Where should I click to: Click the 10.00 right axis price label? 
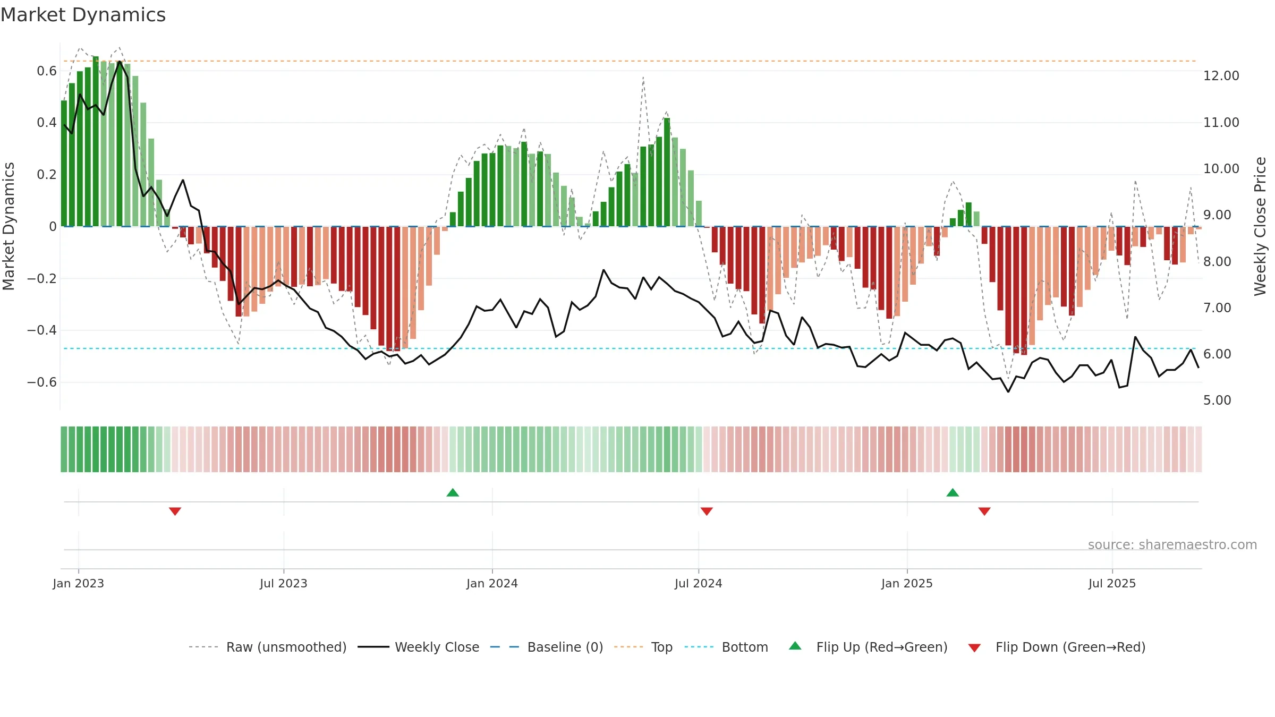click(x=1221, y=169)
